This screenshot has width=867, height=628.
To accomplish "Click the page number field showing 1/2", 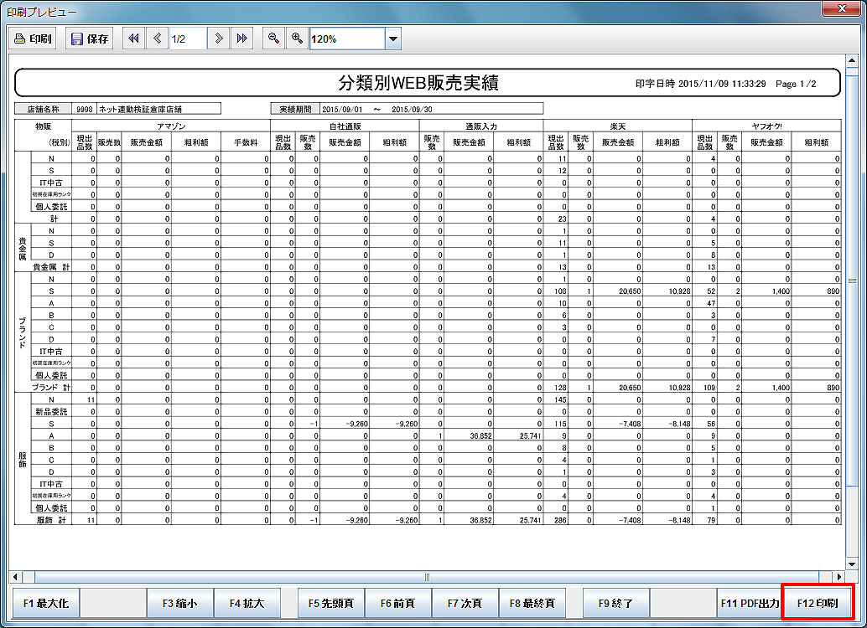I will point(187,39).
